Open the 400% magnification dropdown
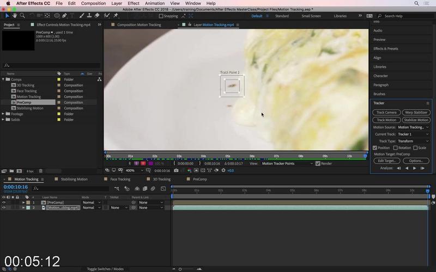This screenshot has width=436, height=272. [x=134, y=170]
